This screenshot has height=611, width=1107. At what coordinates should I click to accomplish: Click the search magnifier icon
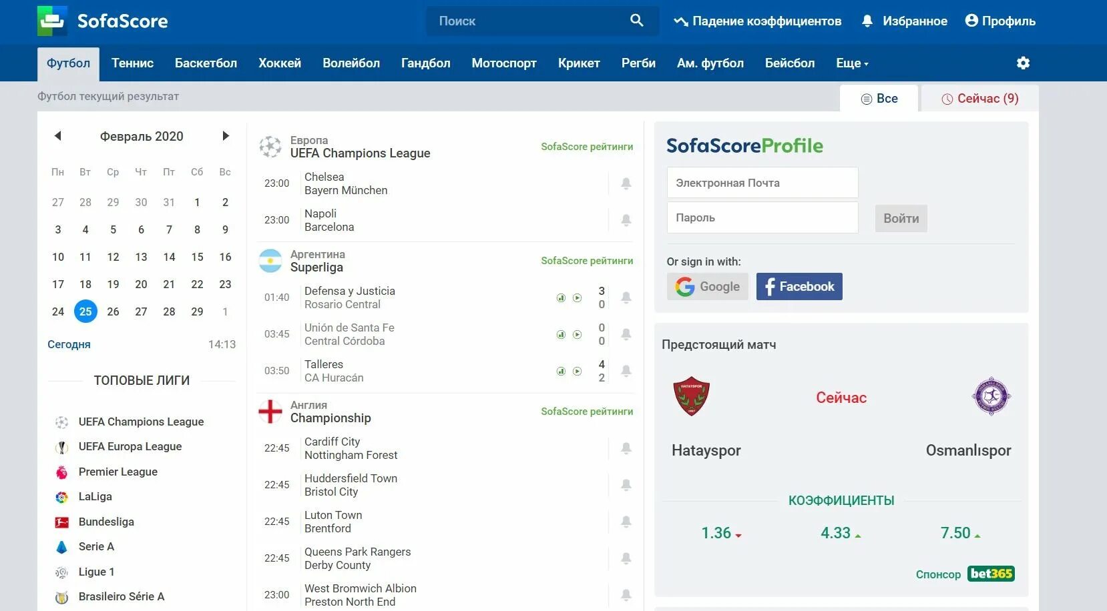[637, 21]
